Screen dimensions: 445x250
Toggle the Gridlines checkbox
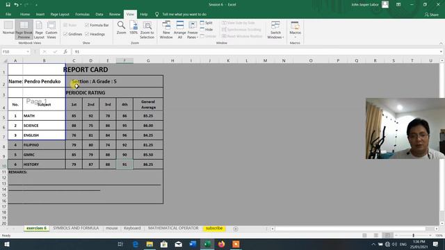[x=65, y=34]
